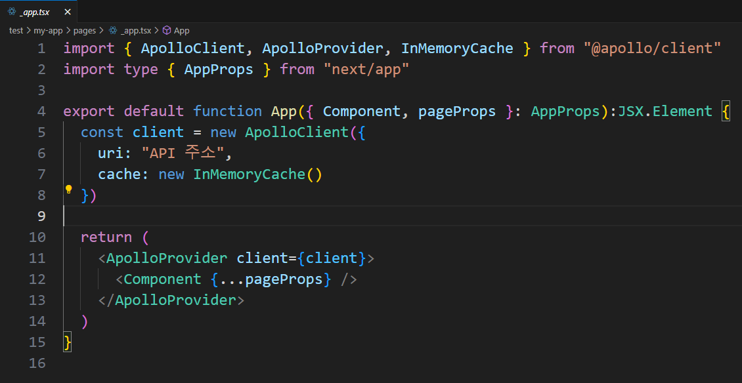Click the "next/app" import string
742x383 pixels.
pos(366,70)
